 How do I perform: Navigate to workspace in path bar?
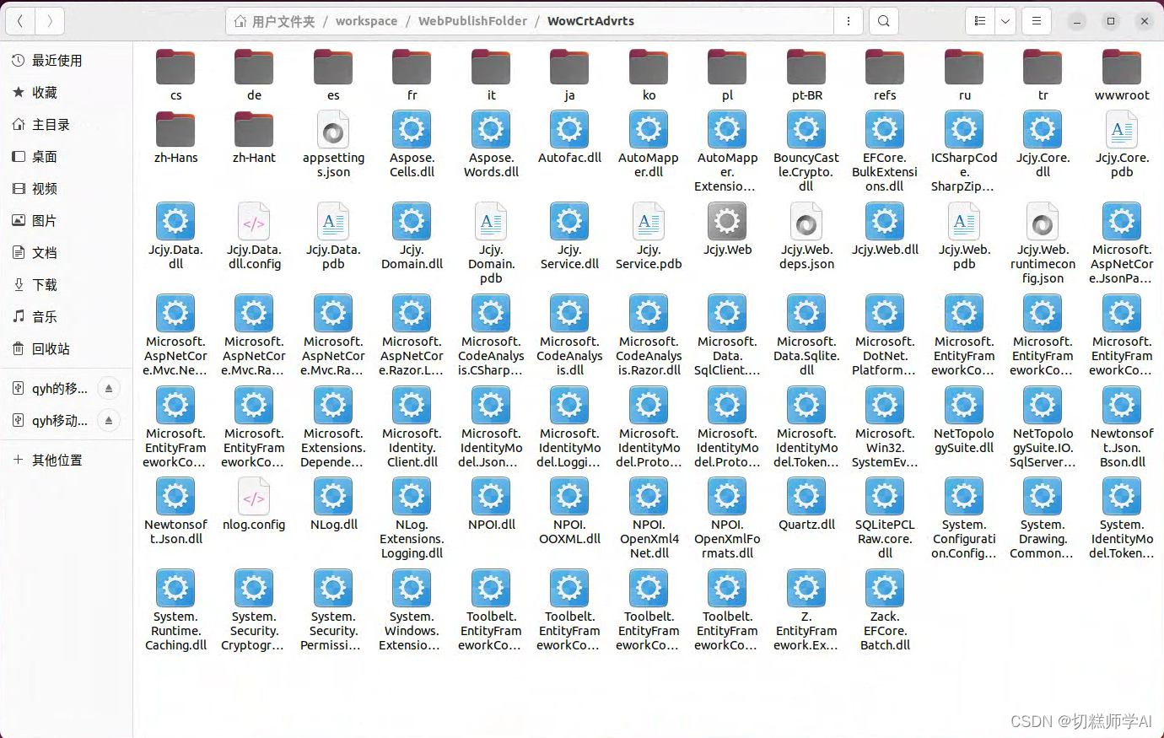(366, 21)
